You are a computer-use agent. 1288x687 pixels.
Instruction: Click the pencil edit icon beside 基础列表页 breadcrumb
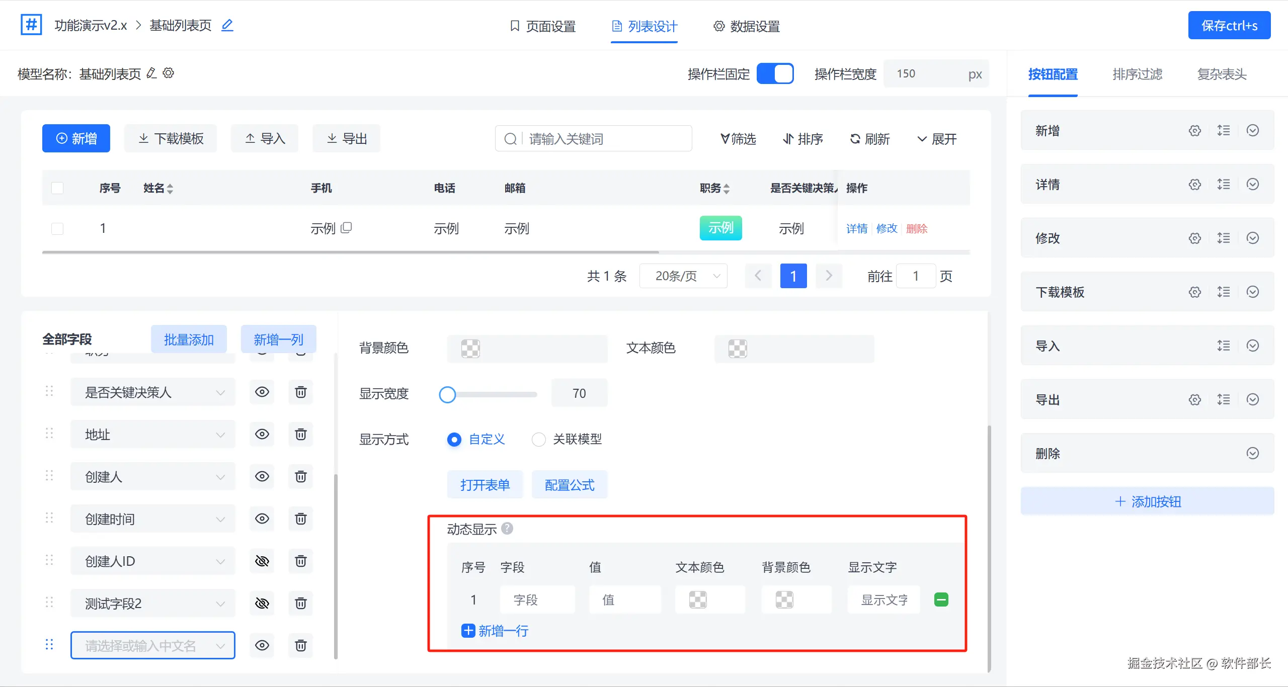tap(227, 25)
